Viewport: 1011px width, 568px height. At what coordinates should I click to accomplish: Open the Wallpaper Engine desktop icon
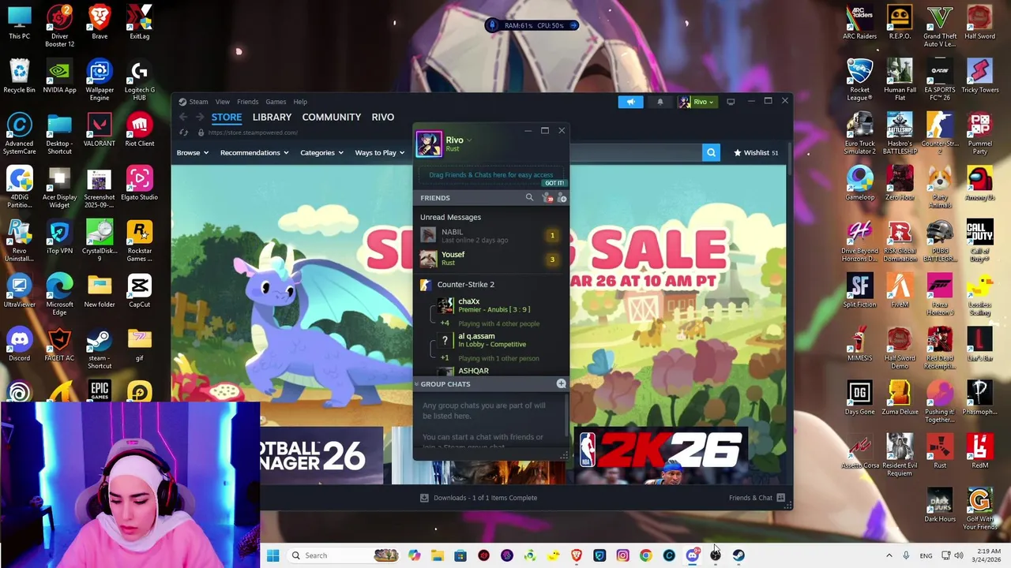click(100, 80)
